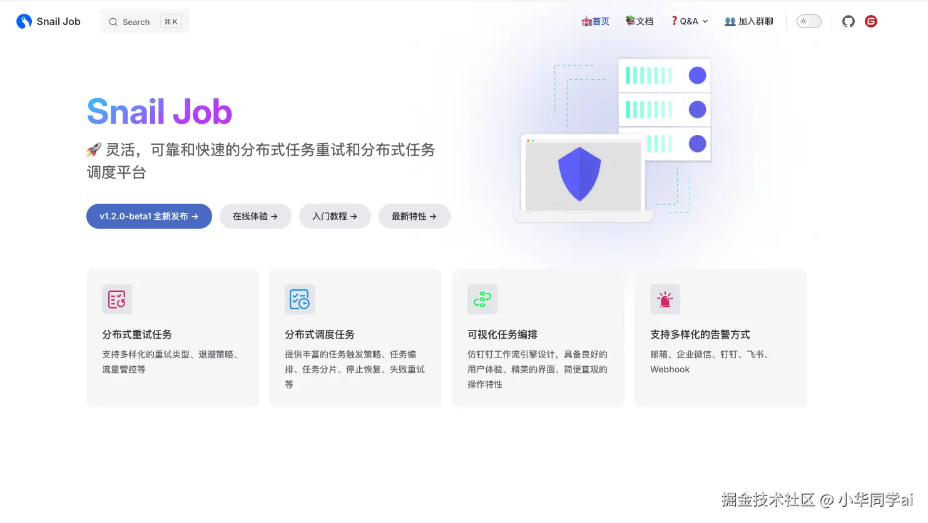Image resolution: width=928 pixels, height=523 pixels.
Task: Open 文档 in navigation
Action: (x=640, y=21)
